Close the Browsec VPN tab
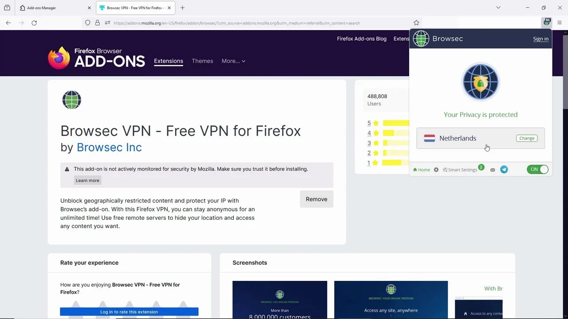The image size is (568, 319). (169, 8)
